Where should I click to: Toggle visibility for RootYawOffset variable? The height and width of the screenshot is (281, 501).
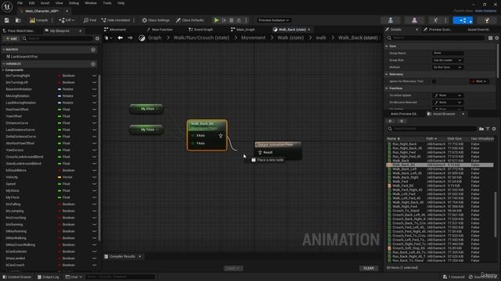tap(94, 109)
